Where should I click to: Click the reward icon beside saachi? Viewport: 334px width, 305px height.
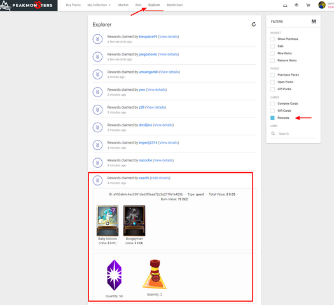tap(97, 180)
